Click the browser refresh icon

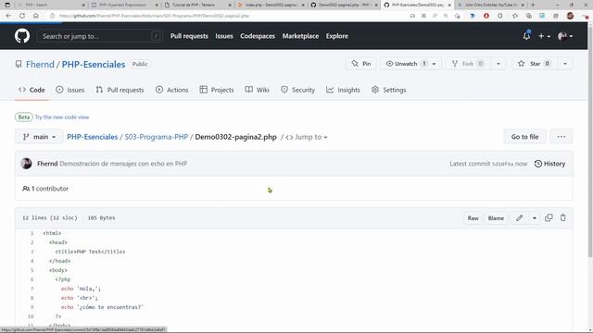pyautogui.click(x=22, y=16)
